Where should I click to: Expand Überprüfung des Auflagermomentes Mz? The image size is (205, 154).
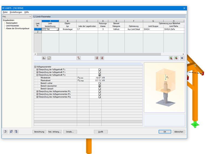tap(37, 97)
